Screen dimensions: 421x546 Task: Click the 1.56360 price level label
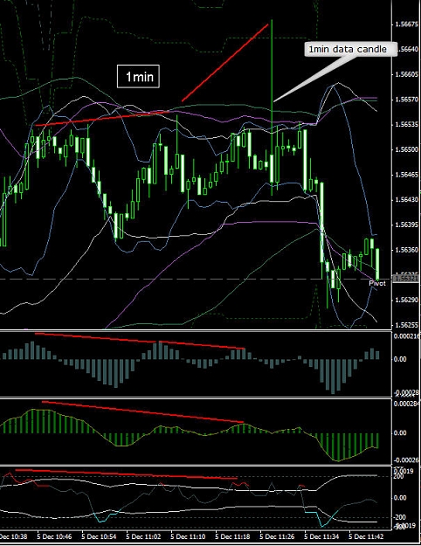(407, 250)
